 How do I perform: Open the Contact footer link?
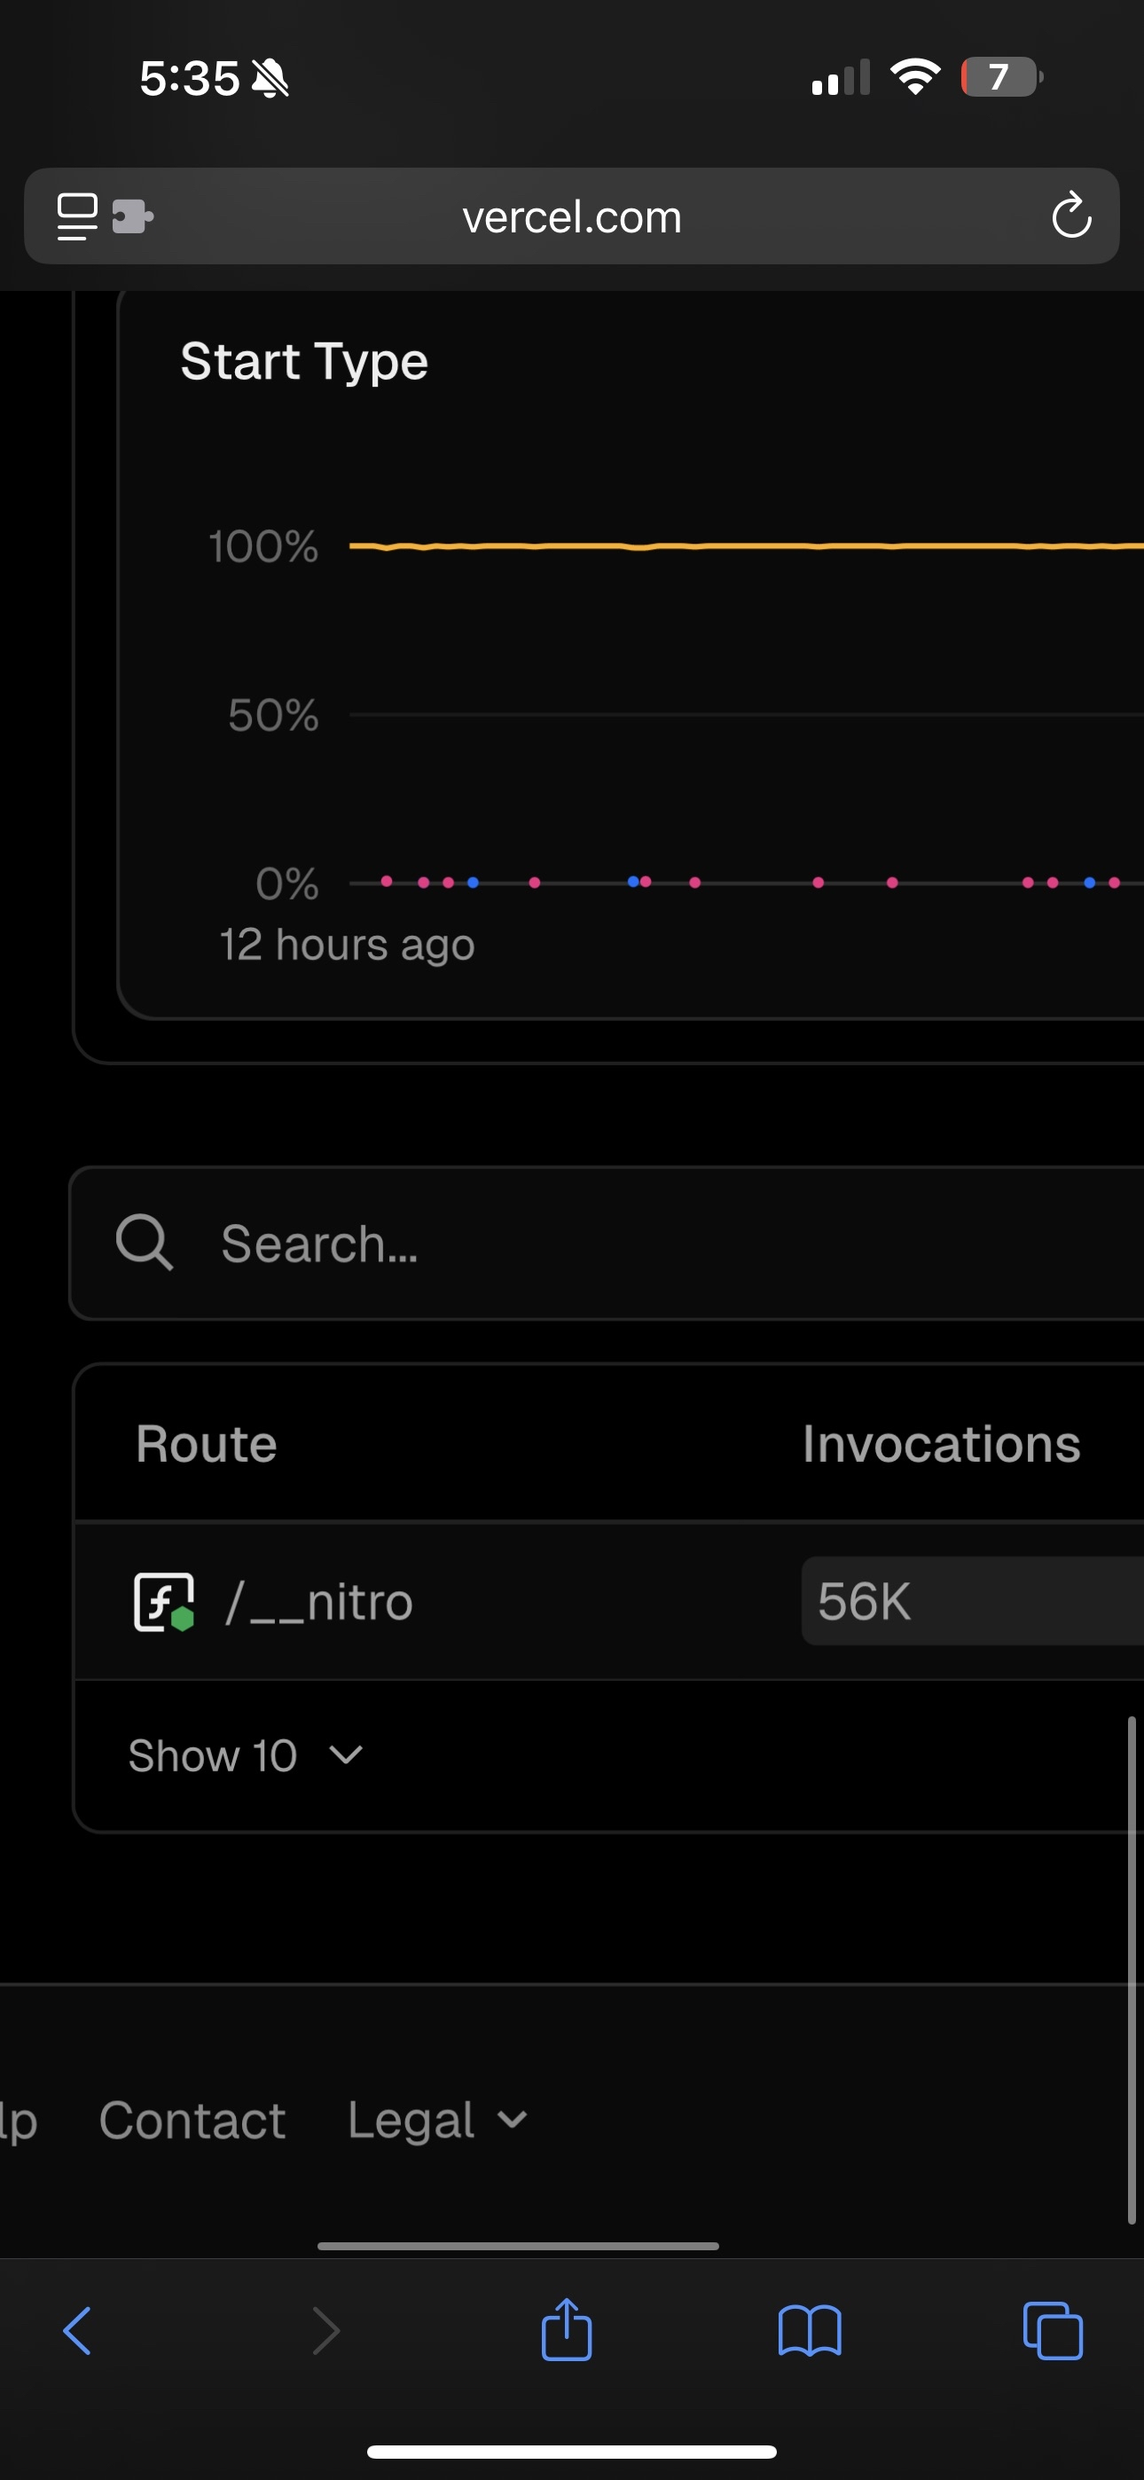pyautogui.click(x=192, y=2119)
